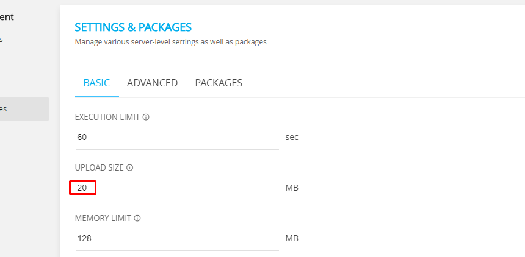The image size is (525, 257).
Task: Click the Execution Limit field showing 60
Action: pyautogui.click(x=178, y=138)
